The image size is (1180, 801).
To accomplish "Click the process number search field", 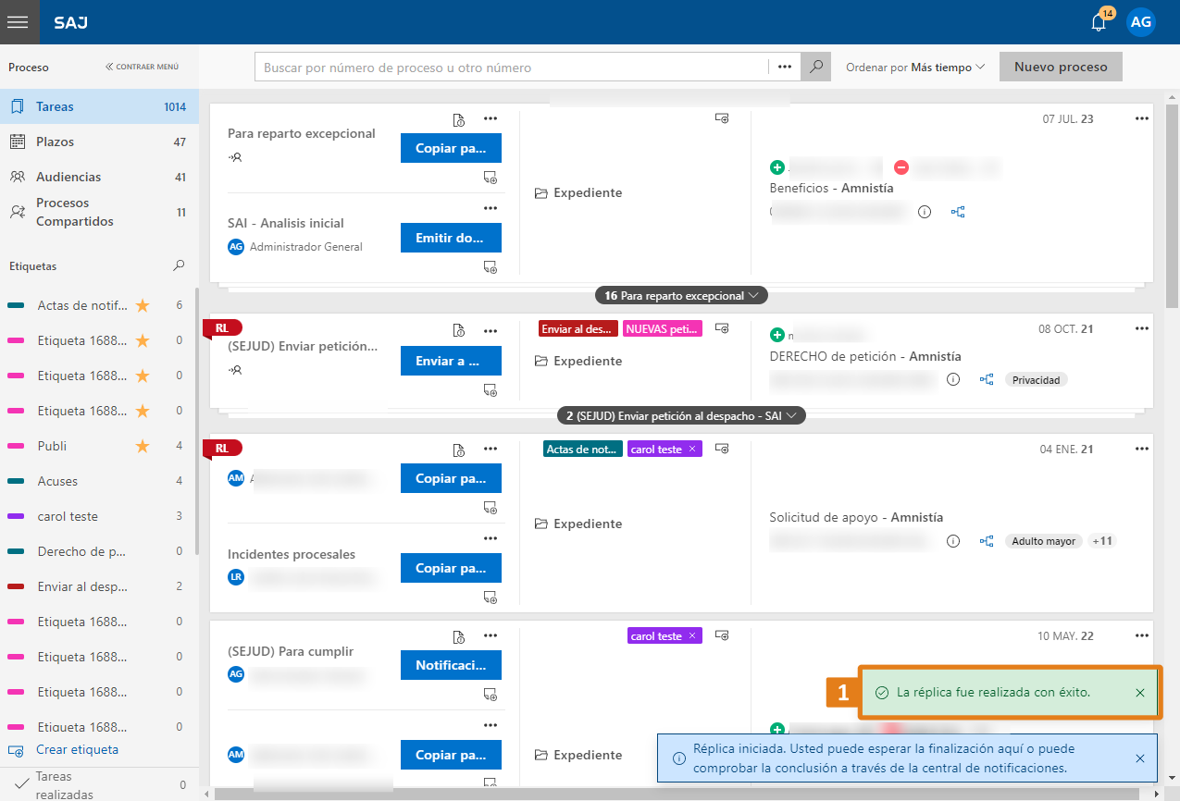I will tap(512, 68).
